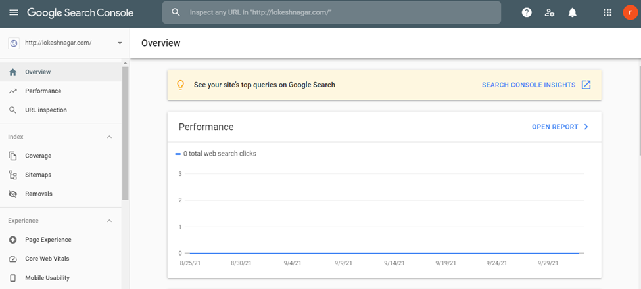Click the lightbulb insights icon
The width and height of the screenshot is (641, 289).
pos(181,85)
